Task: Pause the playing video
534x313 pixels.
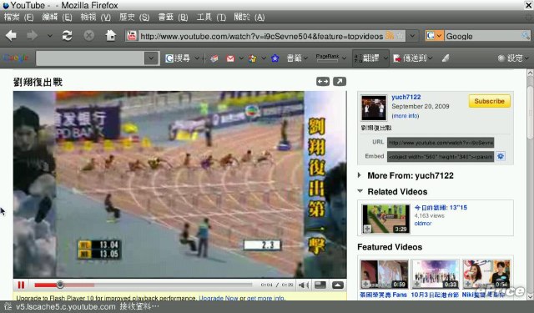Action: coord(21,285)
